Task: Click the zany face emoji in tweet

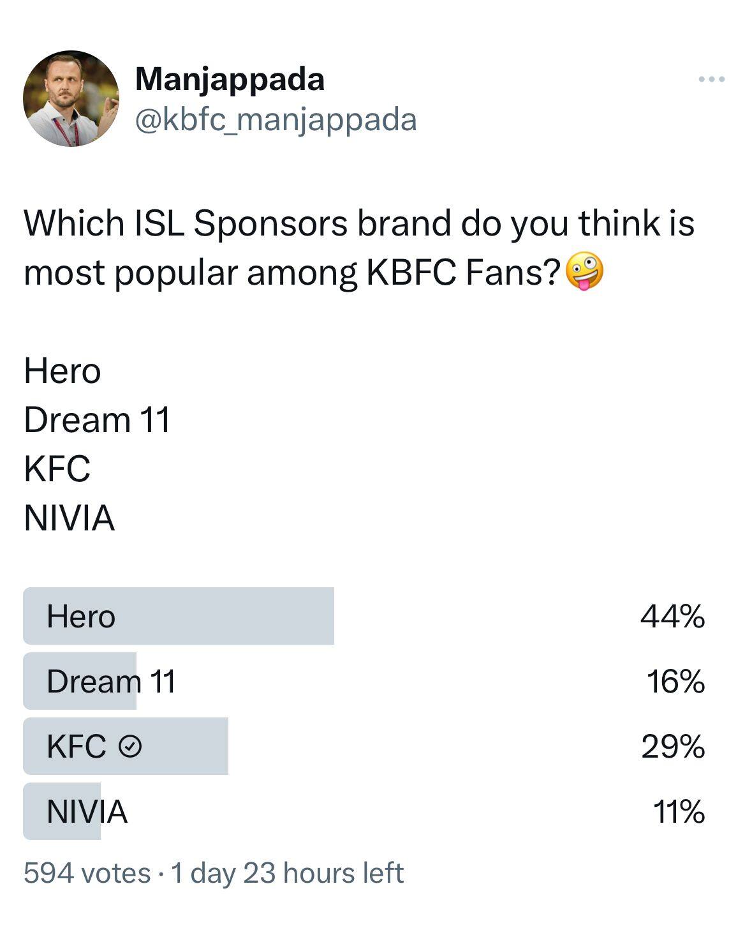Action: pos(584,273)
